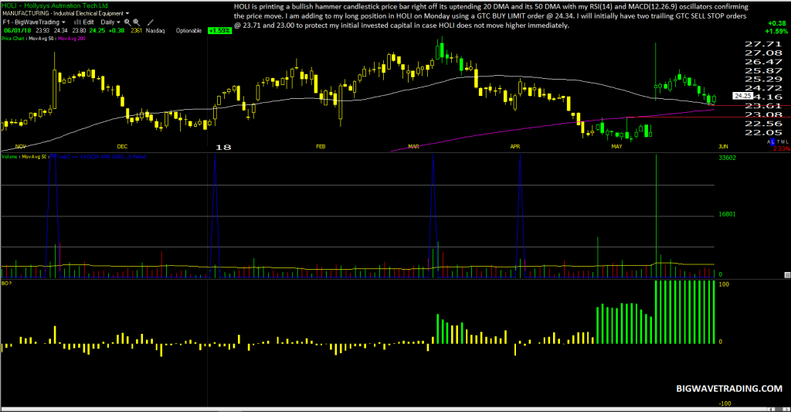Click the 33602 volume scale label
The image size is (791, 412).
point(728,158)
